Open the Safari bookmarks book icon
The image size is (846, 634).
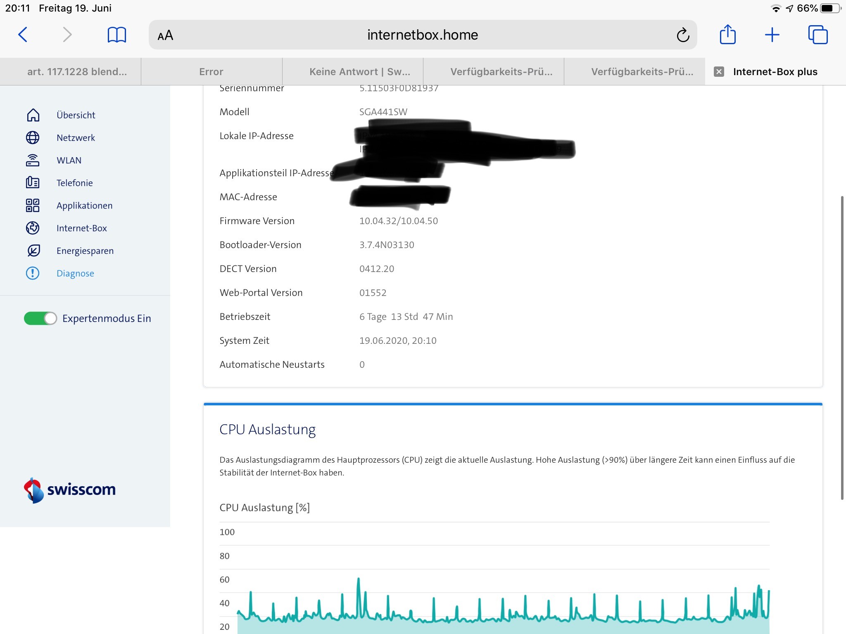pyautogui.click(x=116, y=35)
